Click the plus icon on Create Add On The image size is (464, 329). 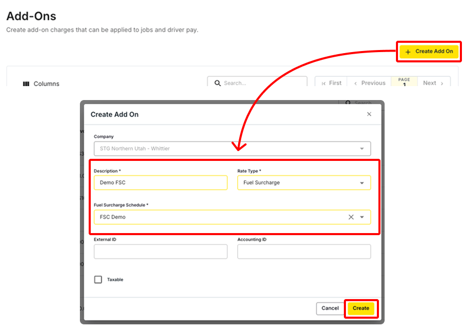tap(408, 52)
